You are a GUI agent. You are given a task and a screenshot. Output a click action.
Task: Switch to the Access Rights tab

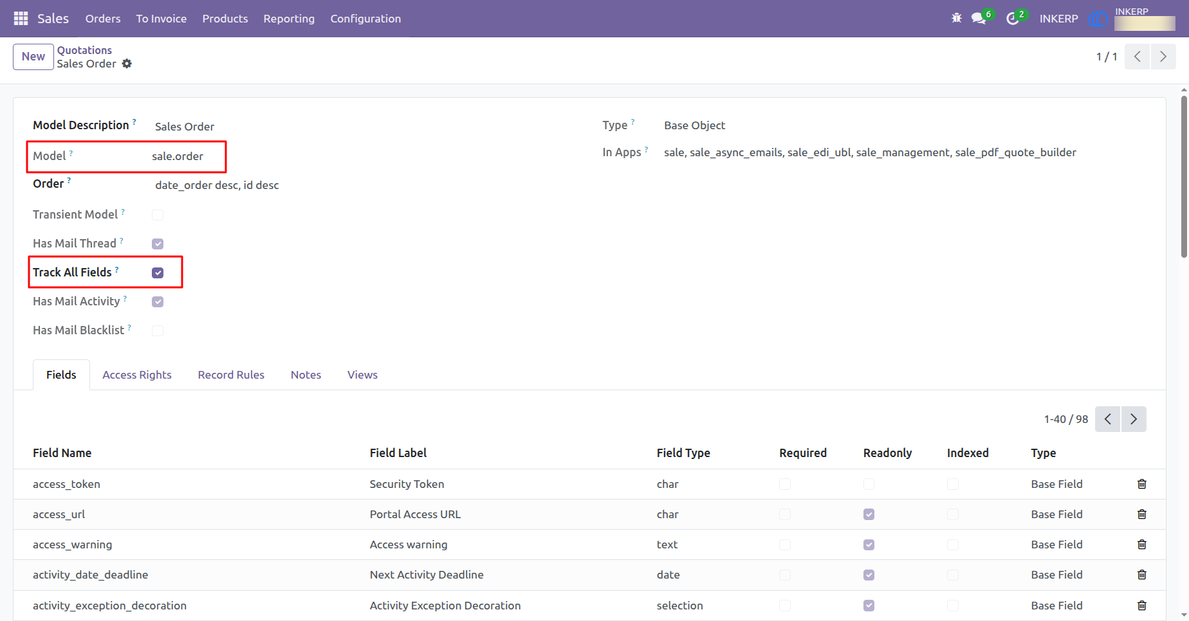pos(137,375)
